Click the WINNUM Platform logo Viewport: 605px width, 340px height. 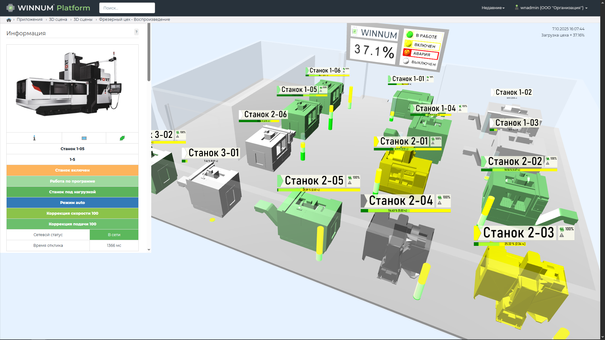pos(48,8)
